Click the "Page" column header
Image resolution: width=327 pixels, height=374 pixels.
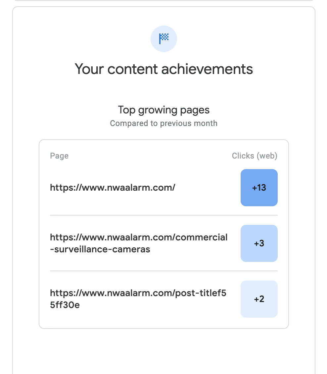[59, 156]
